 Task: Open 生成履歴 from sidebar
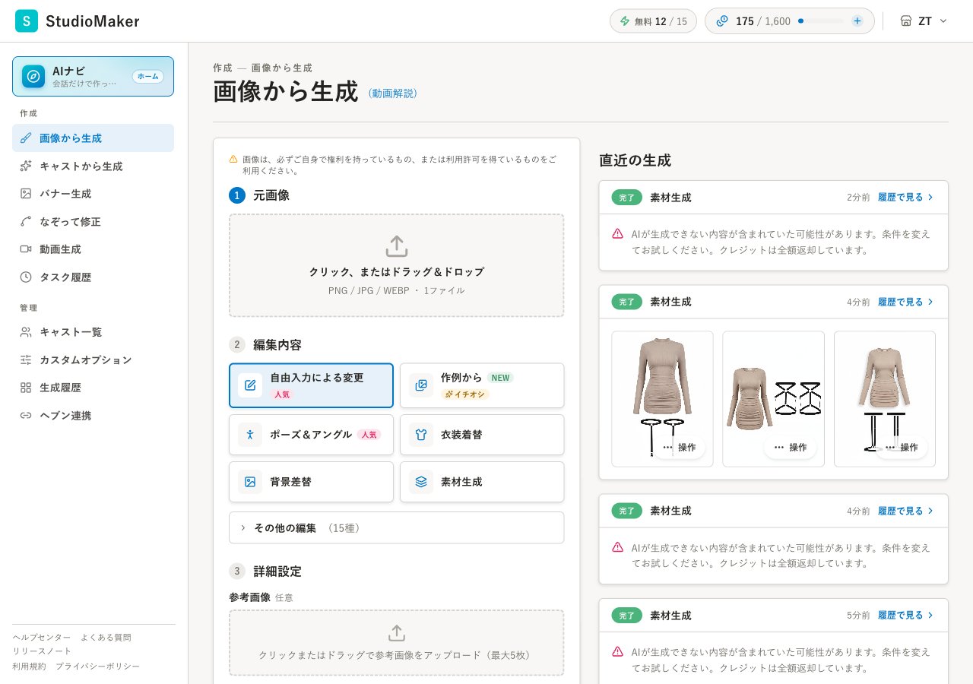coord(93,388)
